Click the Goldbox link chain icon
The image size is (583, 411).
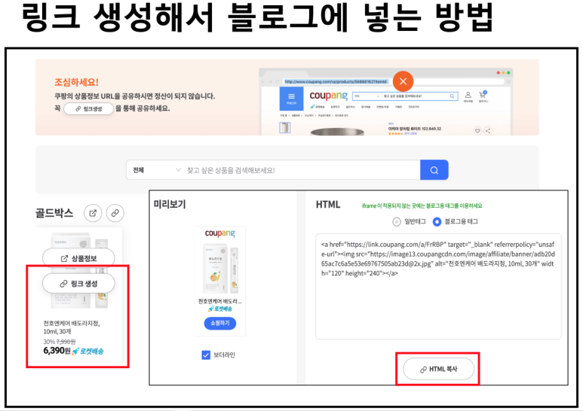[x=115, y=213]
